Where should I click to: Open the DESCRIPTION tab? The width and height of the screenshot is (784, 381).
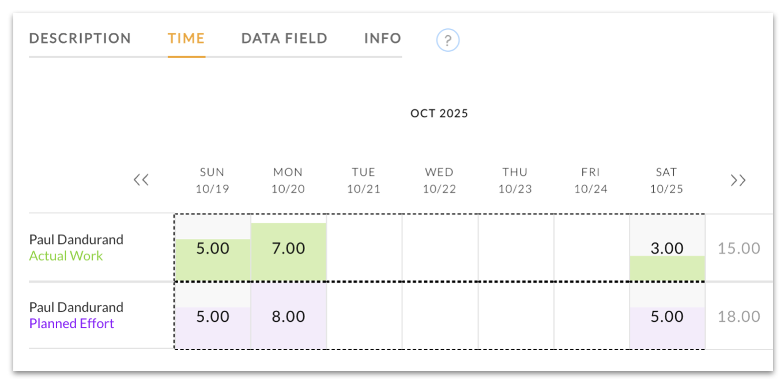[80, 38]
